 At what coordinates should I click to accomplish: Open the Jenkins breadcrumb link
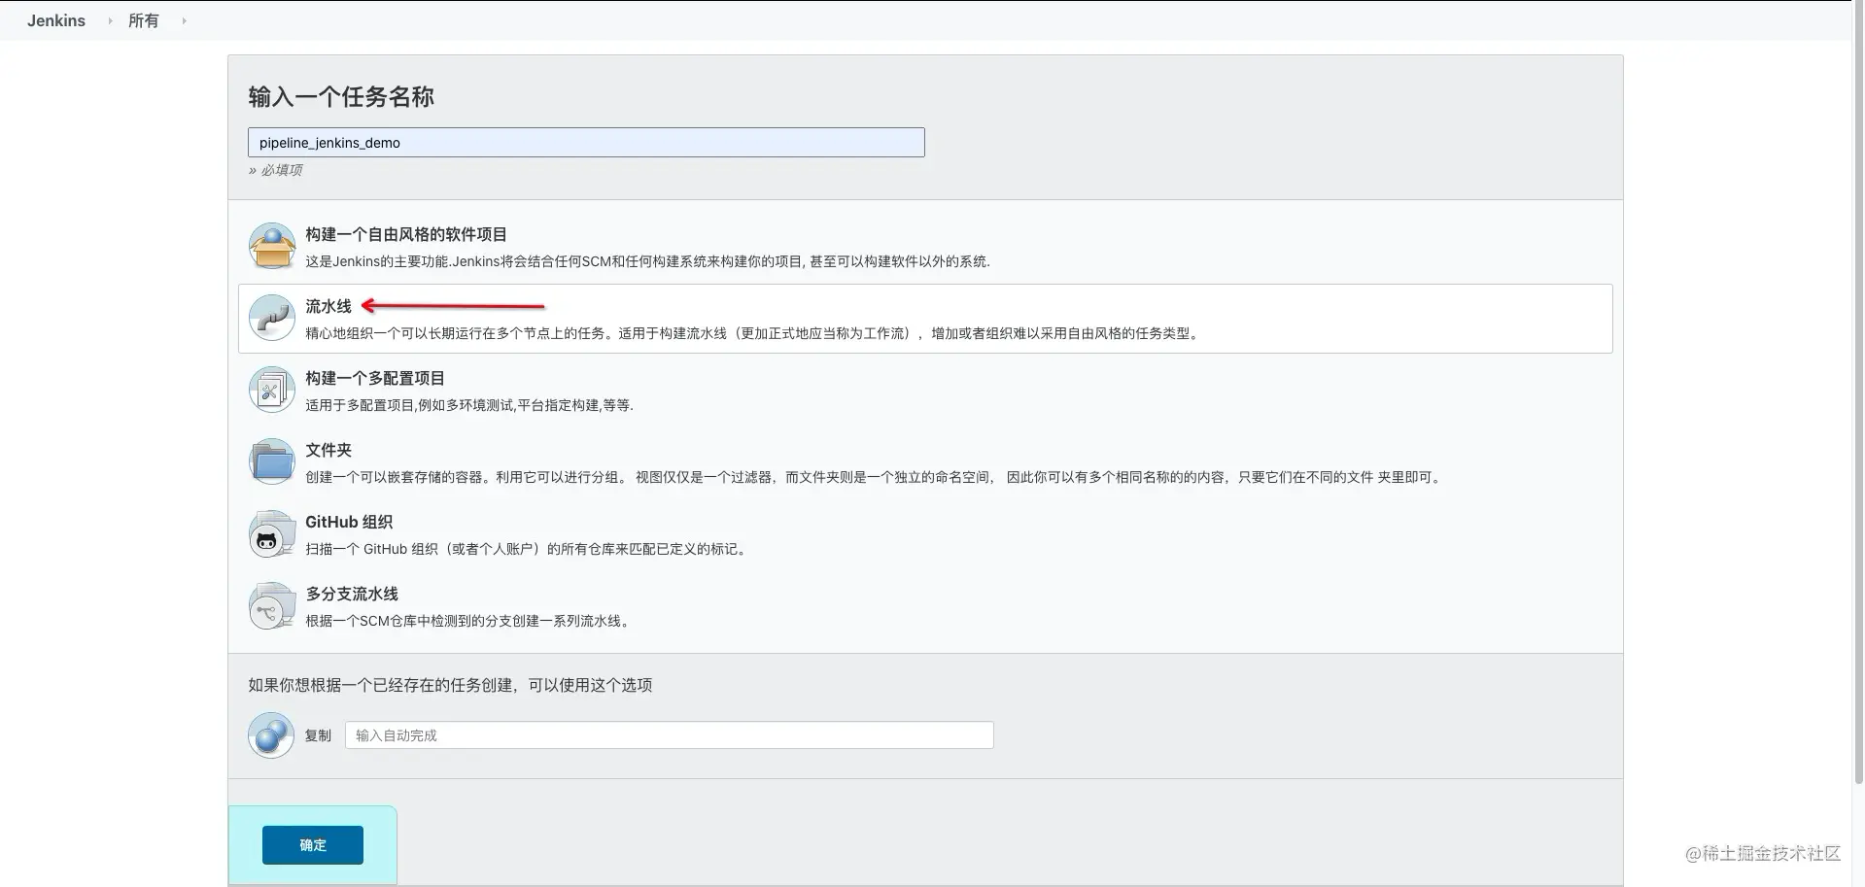56,20
